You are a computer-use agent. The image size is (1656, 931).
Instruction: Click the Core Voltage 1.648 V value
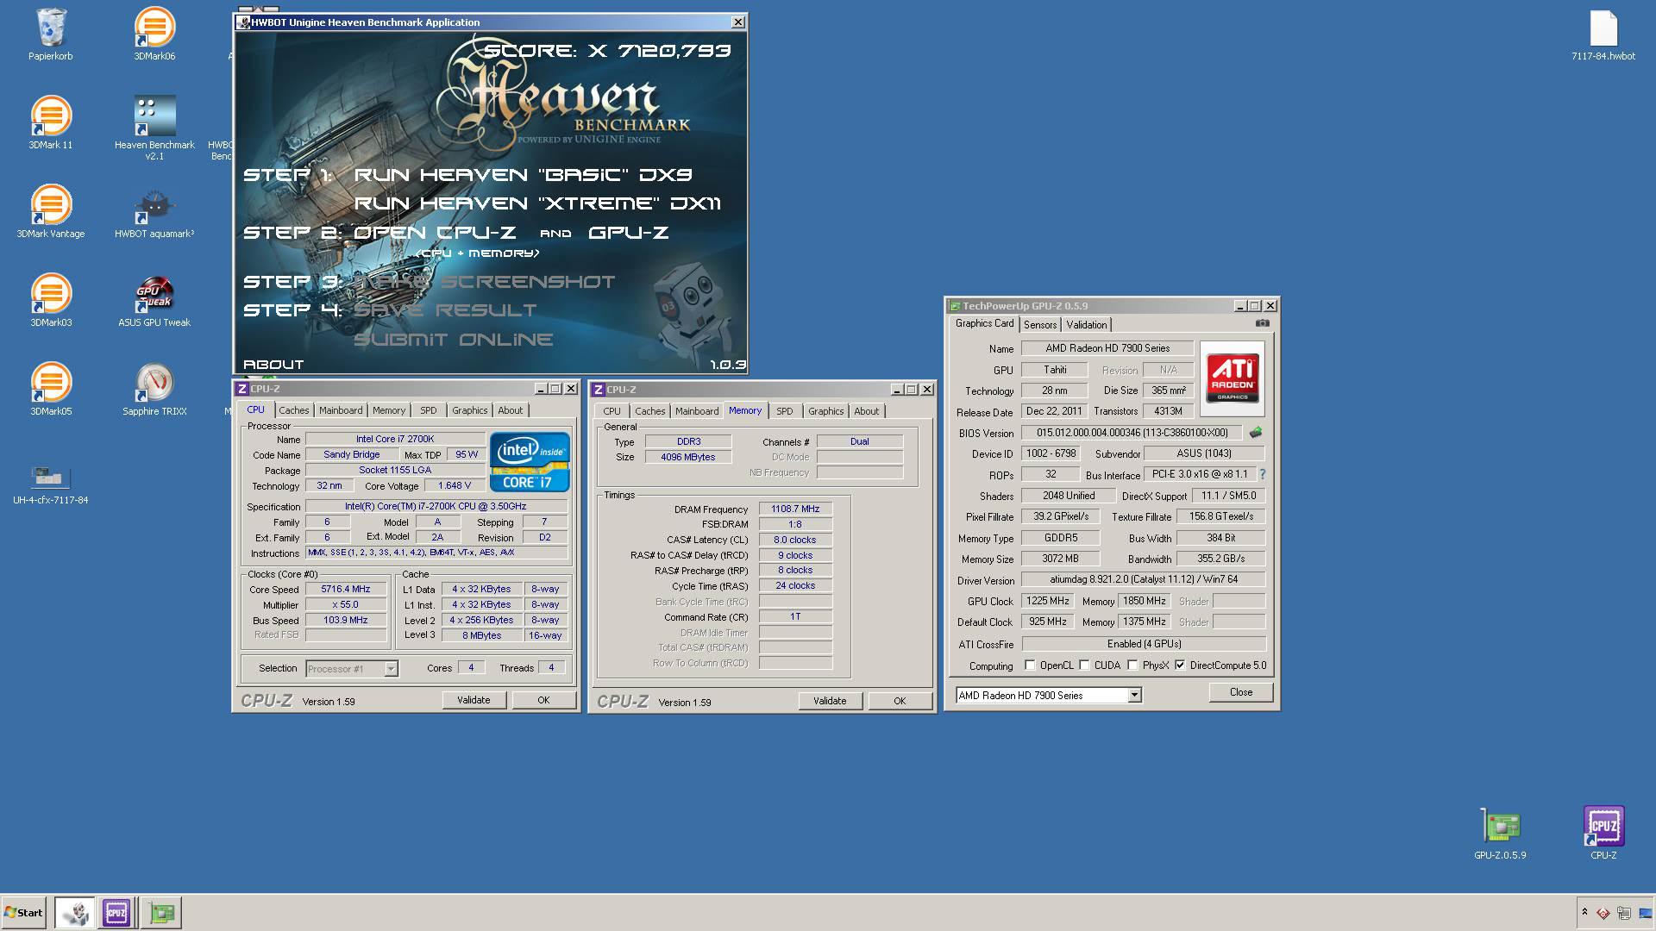click(455, 486)
